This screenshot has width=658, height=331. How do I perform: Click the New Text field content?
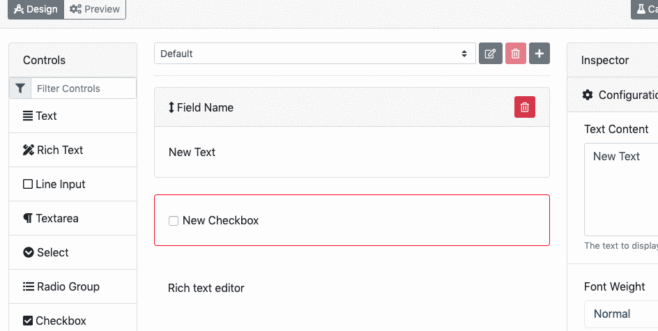(192, 152)
